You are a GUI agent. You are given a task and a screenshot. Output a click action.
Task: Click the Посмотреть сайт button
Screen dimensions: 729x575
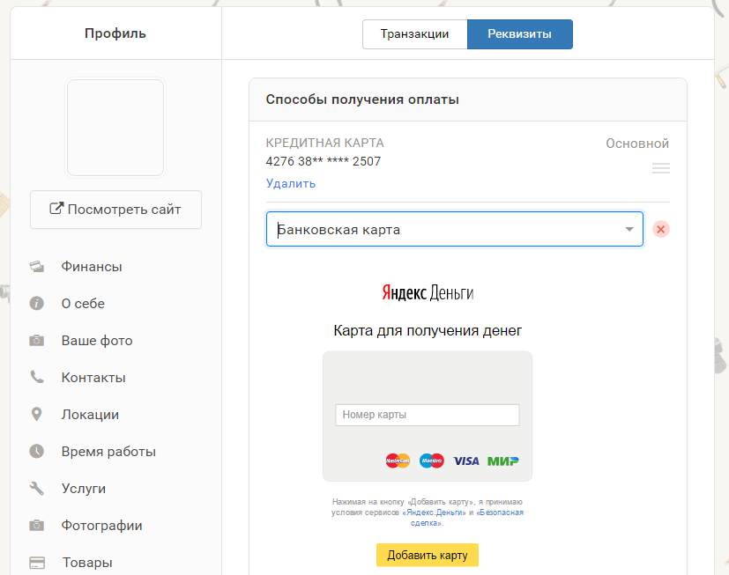(115, 210)
